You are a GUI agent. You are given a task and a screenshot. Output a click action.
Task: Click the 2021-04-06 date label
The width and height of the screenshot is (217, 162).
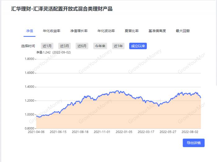click(36, 132)
